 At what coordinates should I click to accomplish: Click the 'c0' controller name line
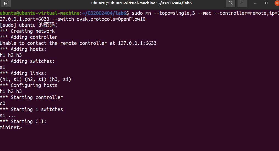click(3, 103)
